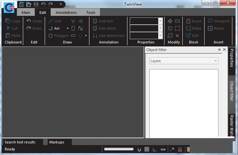The width and height of the screenshot is (238, 155).
Task: Select the Rectangle draw tool
Action: (73, 28)
